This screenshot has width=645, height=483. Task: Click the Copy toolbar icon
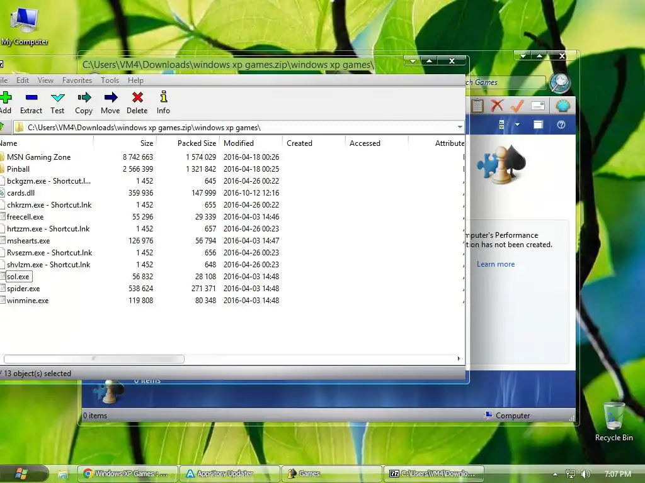point(84,103)
